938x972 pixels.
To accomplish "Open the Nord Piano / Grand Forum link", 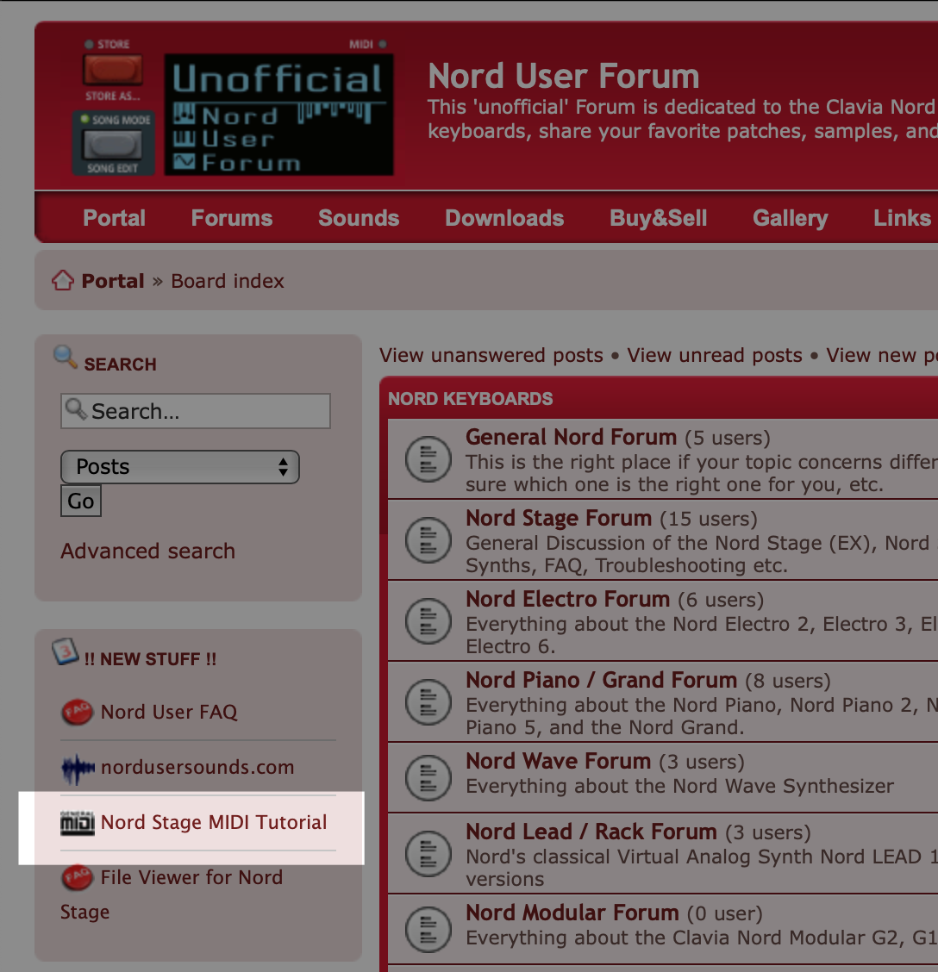I will point(602,681).
